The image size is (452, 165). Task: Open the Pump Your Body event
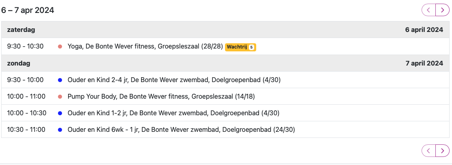161,97
